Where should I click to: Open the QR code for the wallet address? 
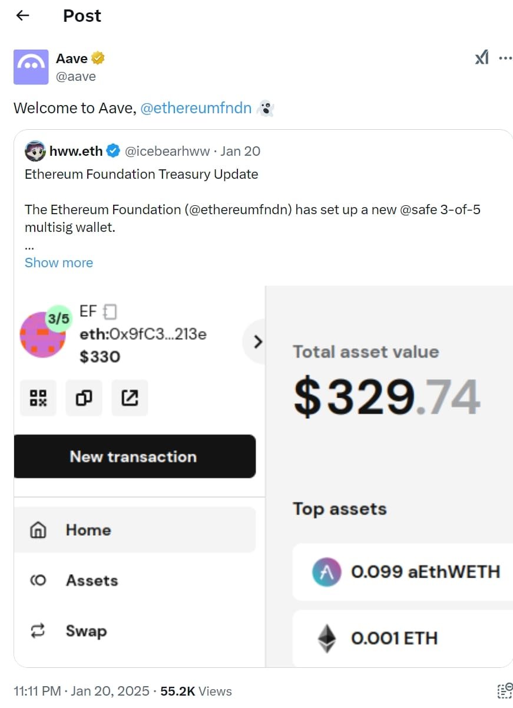click(38, 398)
